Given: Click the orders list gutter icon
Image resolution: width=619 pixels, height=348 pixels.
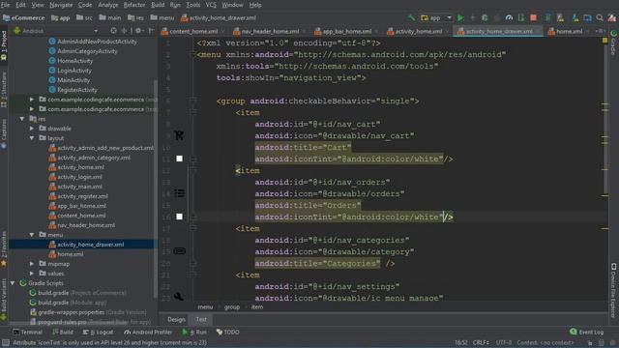Looking at the screenshot, I should [x=179, y=193].
